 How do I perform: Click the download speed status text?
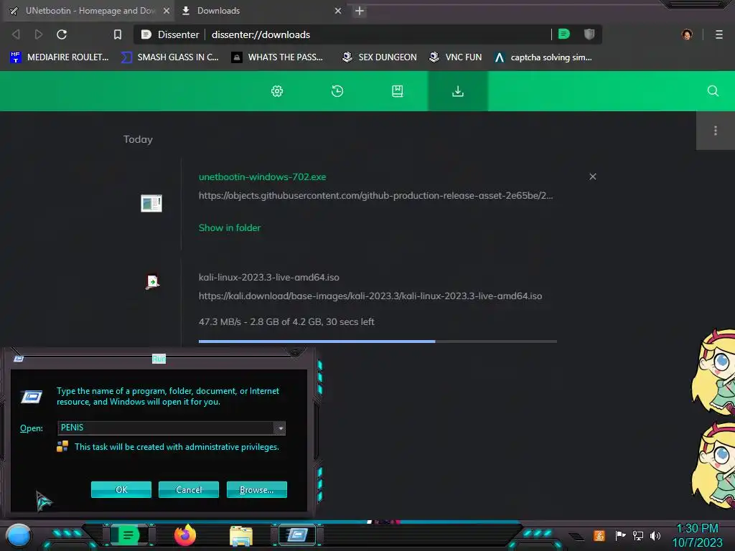coord(286,321)
